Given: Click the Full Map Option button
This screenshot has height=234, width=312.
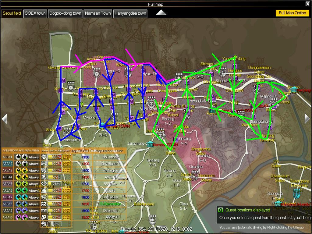Looking at the screenshot, I should click(292, 13).
